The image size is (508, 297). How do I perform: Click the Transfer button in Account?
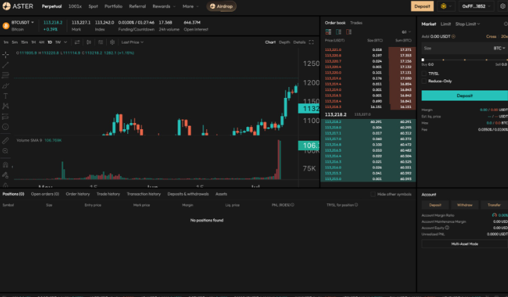[x=494, y=205]
